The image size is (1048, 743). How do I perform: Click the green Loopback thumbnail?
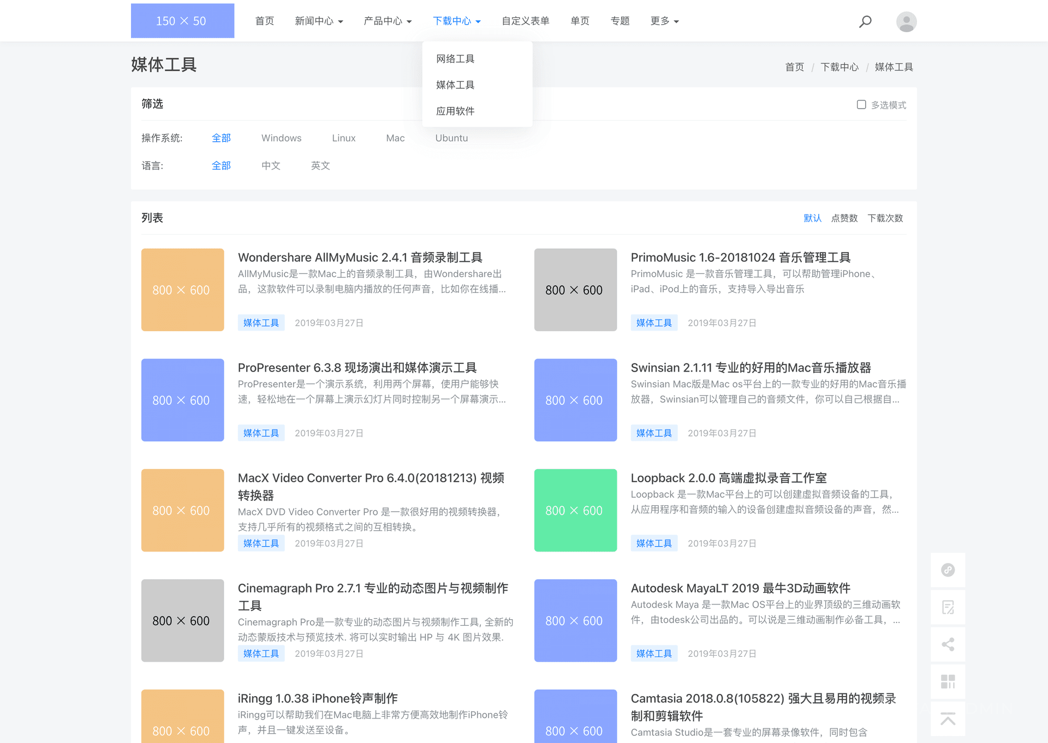[x=575, y=510]
